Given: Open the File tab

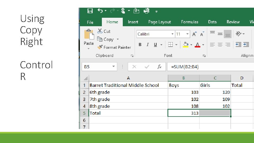Looking at the screenshot, I should (90, 22).
